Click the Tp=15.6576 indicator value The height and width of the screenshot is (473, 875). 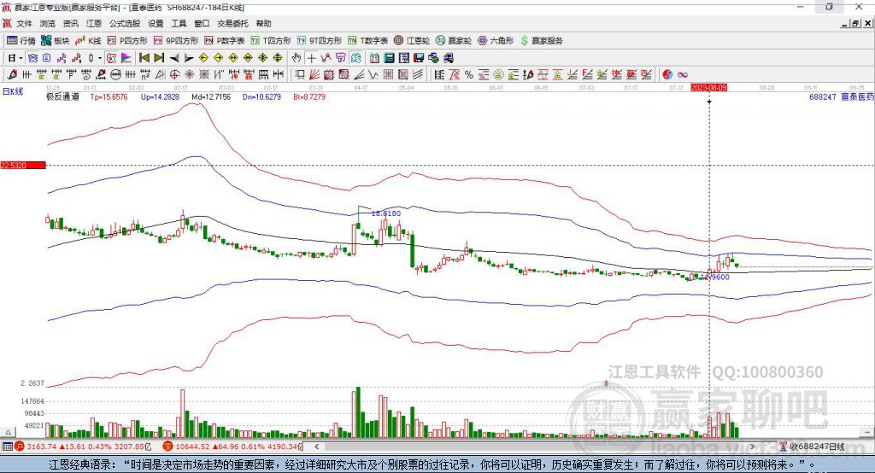(109, 97)
